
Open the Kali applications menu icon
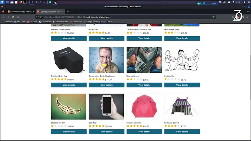pos(2,2)
